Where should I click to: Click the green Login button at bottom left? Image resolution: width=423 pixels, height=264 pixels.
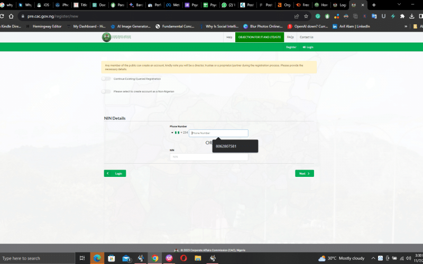pyautogui.click(x=115, y=173)
